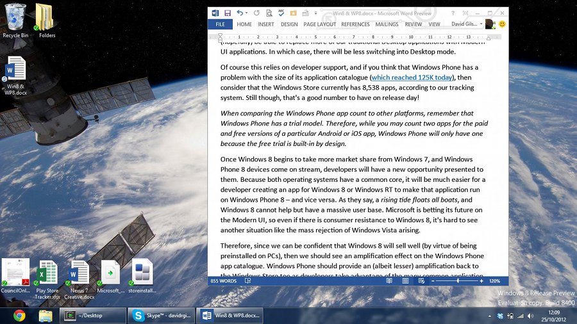
Task: Run Spelling & Grammar check (ABC icon)
Action: pos(281,13)
